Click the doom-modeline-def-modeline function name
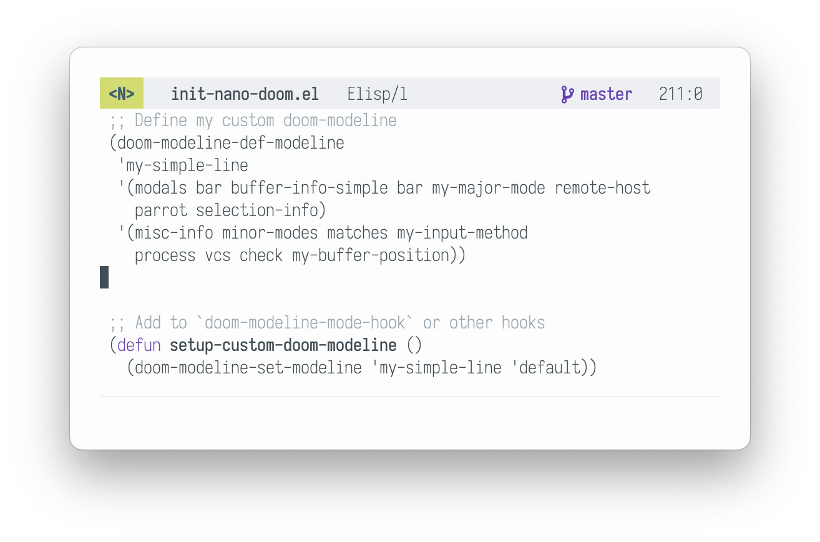The height and width of the screenshot is (542, 820). pos(230,143)
